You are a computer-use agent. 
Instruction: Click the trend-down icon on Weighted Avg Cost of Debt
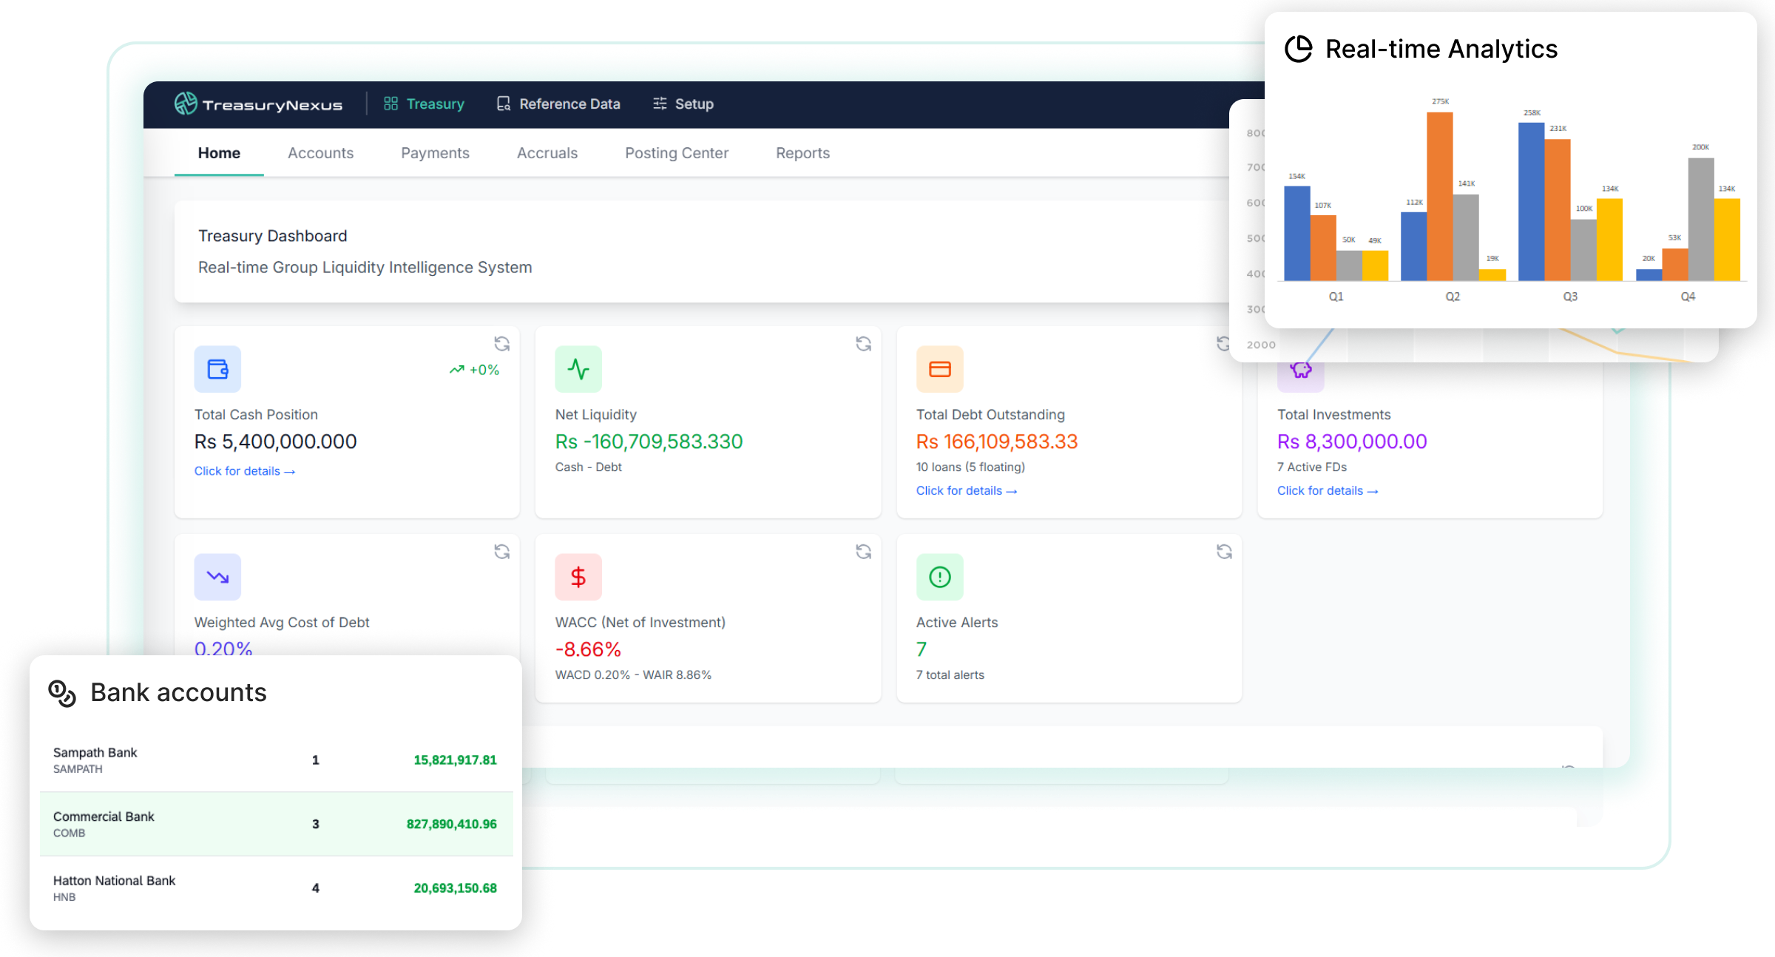[217, 576]
